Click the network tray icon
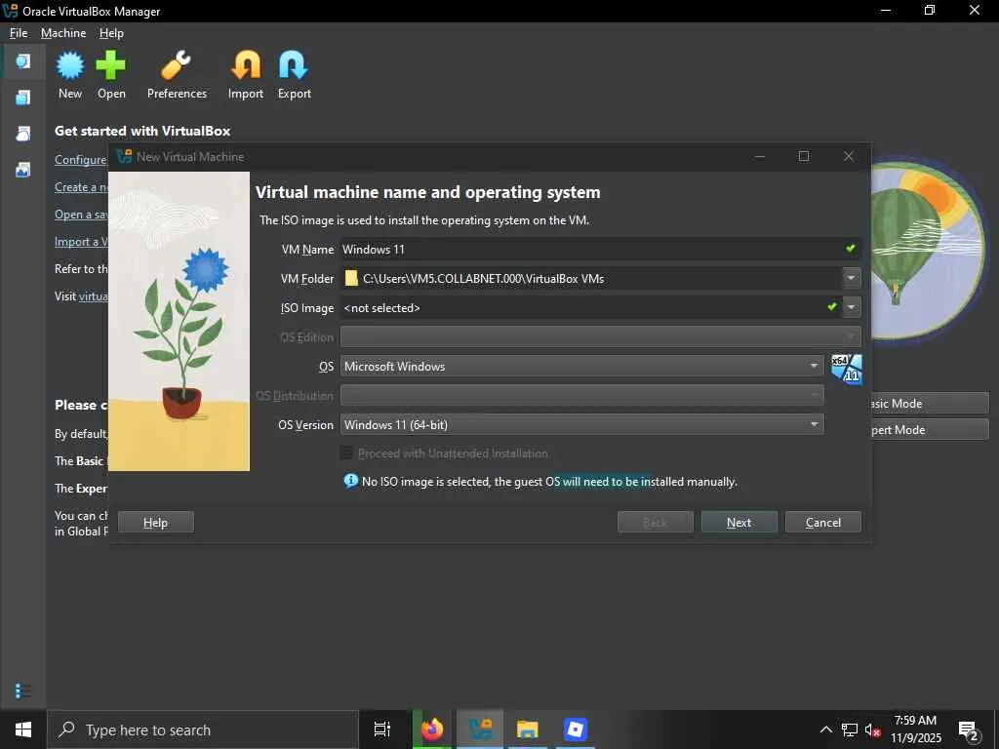 pos(850,729)
